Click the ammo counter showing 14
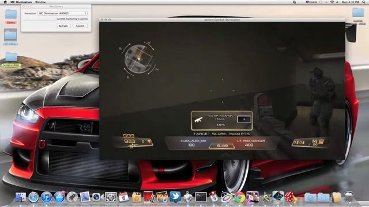The image size is (369, 207). pyautogui.click(x=315, y=141)
